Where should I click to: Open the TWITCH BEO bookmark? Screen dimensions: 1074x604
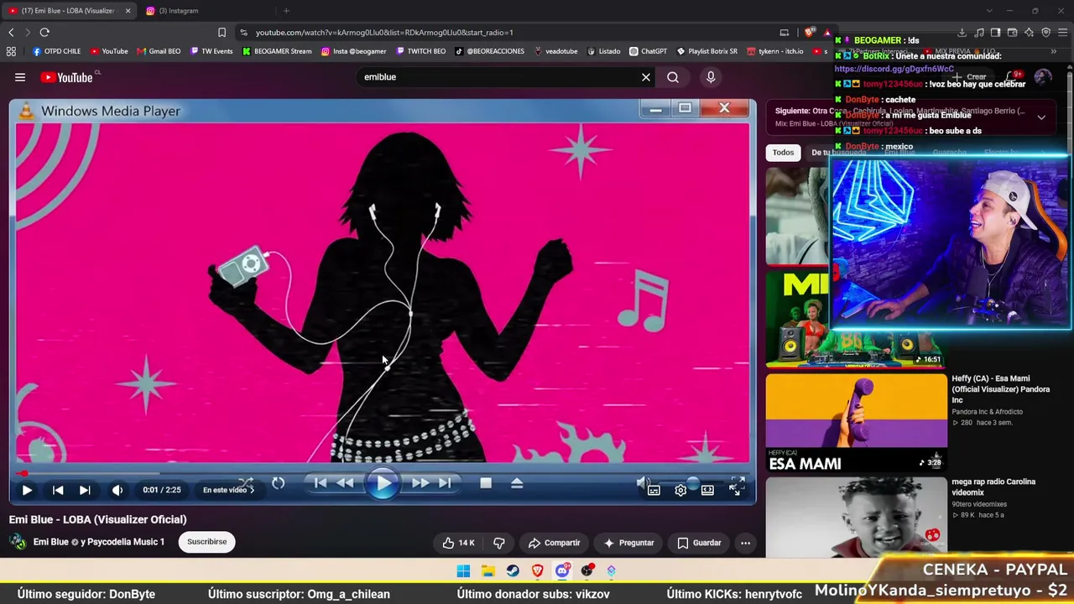pyautogui.click(x=421, y=51)
